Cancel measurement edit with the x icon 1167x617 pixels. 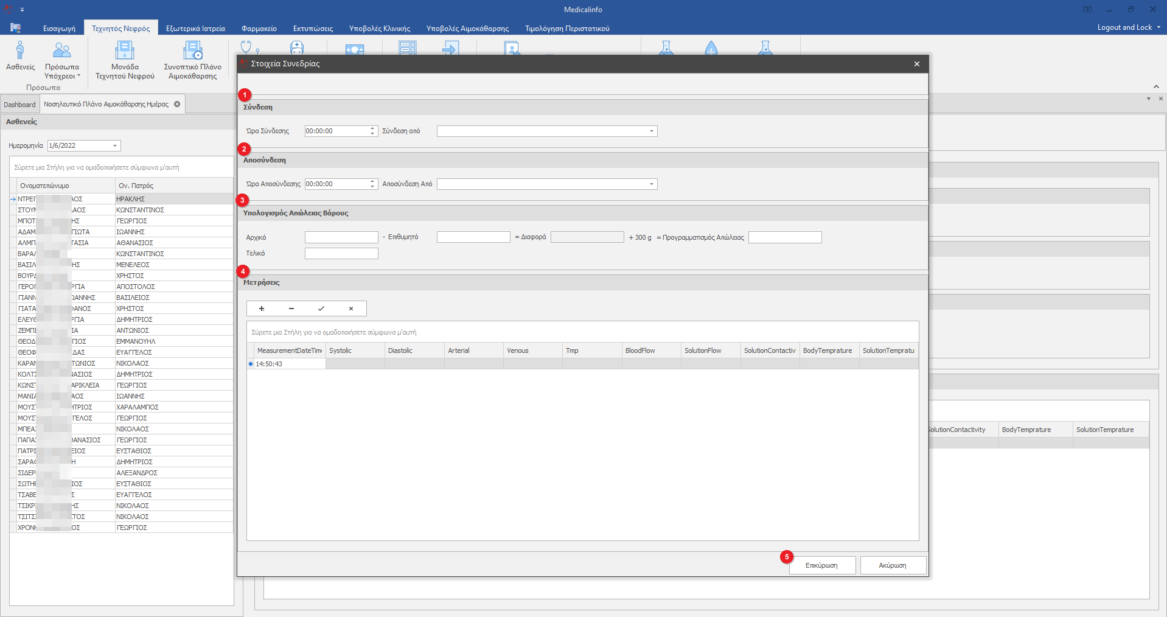[351, 308]
